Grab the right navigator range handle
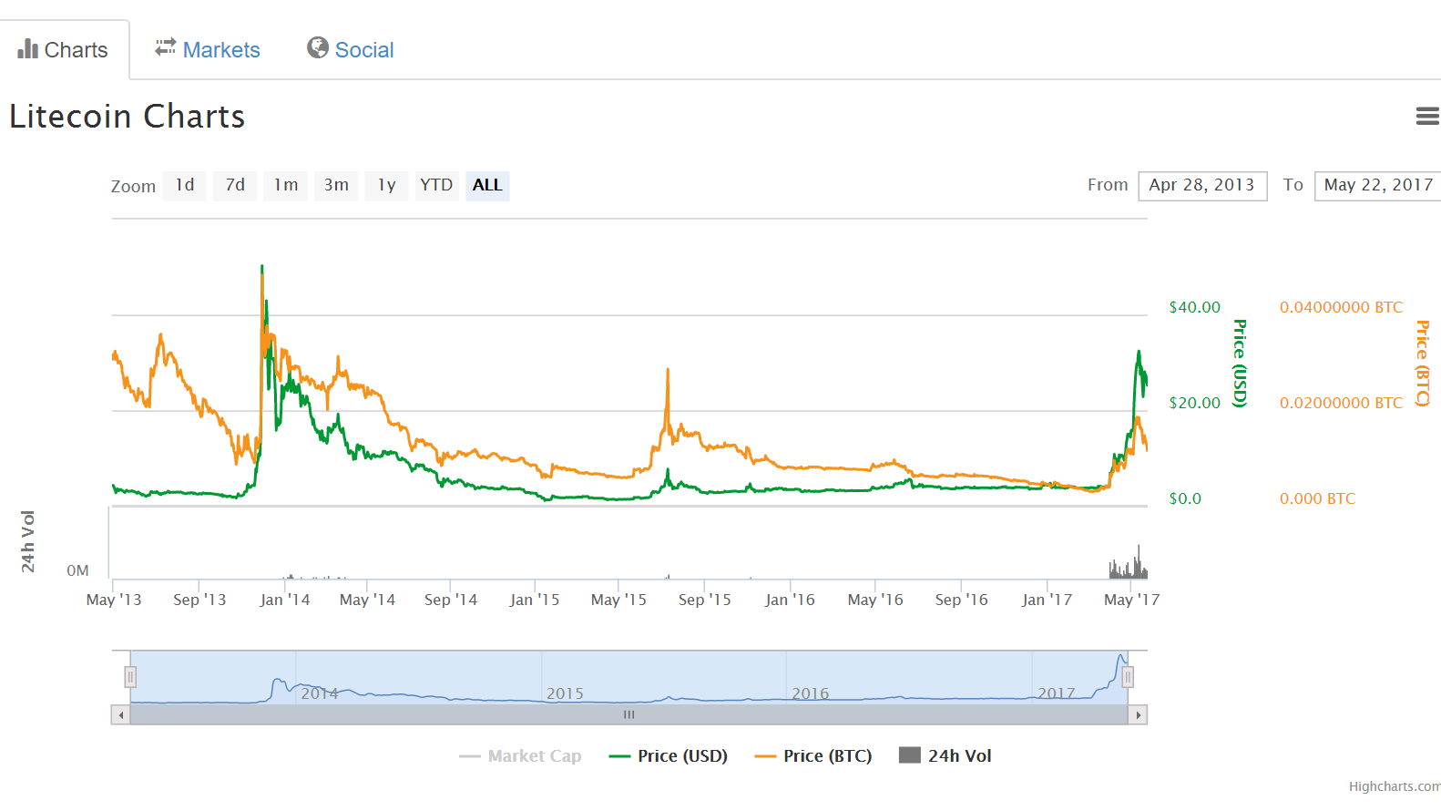1441x811 pixels. point(1128,677)
